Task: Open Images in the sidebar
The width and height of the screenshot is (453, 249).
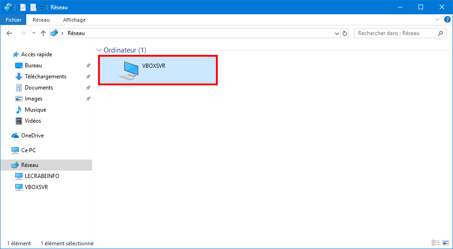Action: (x=34, y=99)
